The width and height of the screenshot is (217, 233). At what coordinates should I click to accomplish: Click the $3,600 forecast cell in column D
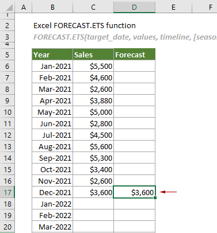(134, 192)
